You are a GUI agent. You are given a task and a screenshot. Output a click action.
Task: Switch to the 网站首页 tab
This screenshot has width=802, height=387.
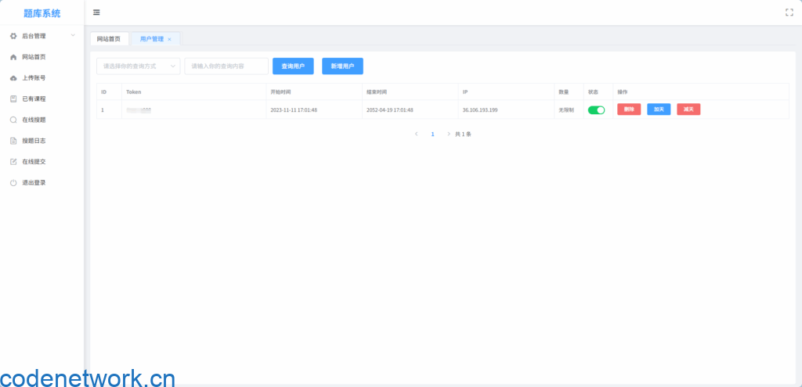(108, 38)
